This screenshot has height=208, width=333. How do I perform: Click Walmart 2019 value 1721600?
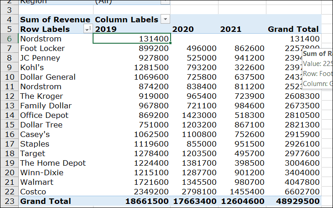tap(151, 182)
